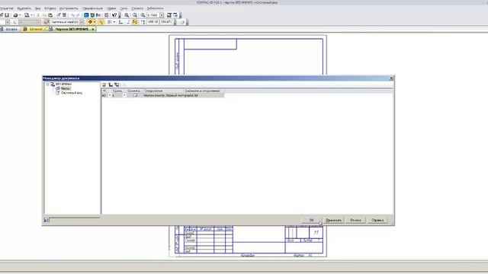
Task: Select the Листы node in tree
Action: (x=66, y=88)
